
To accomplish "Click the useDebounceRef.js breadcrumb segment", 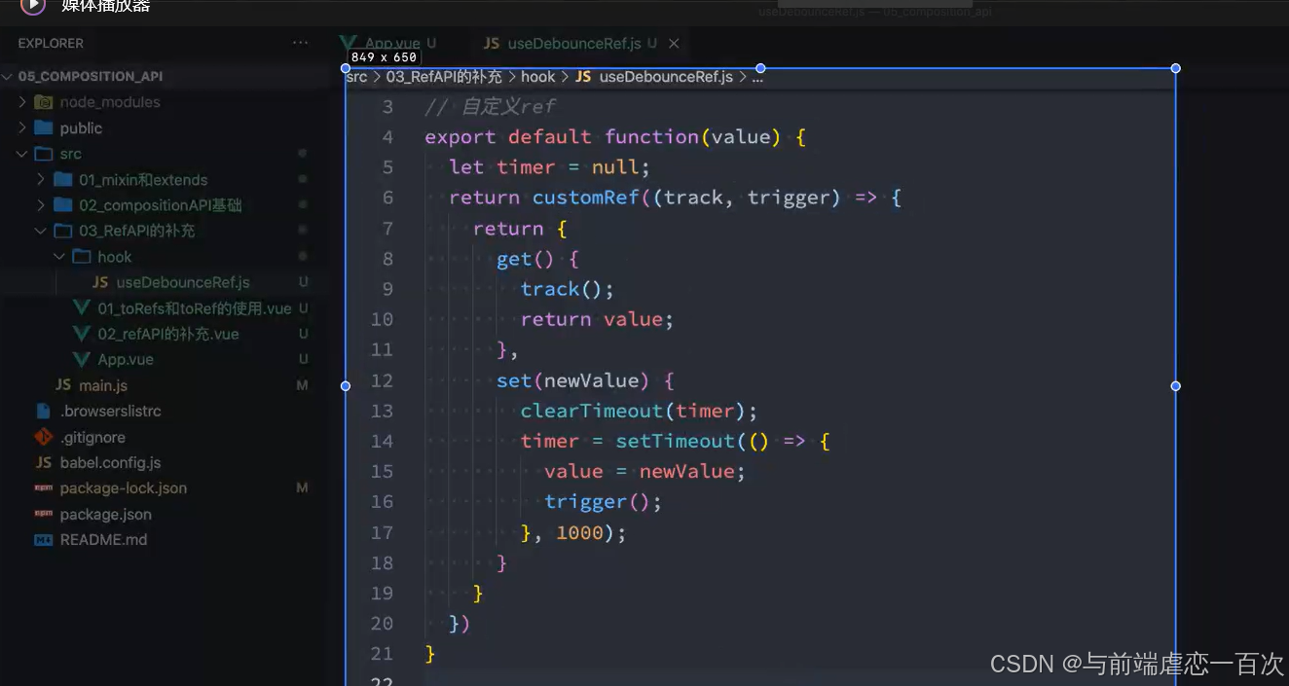I will coord(666,77).
